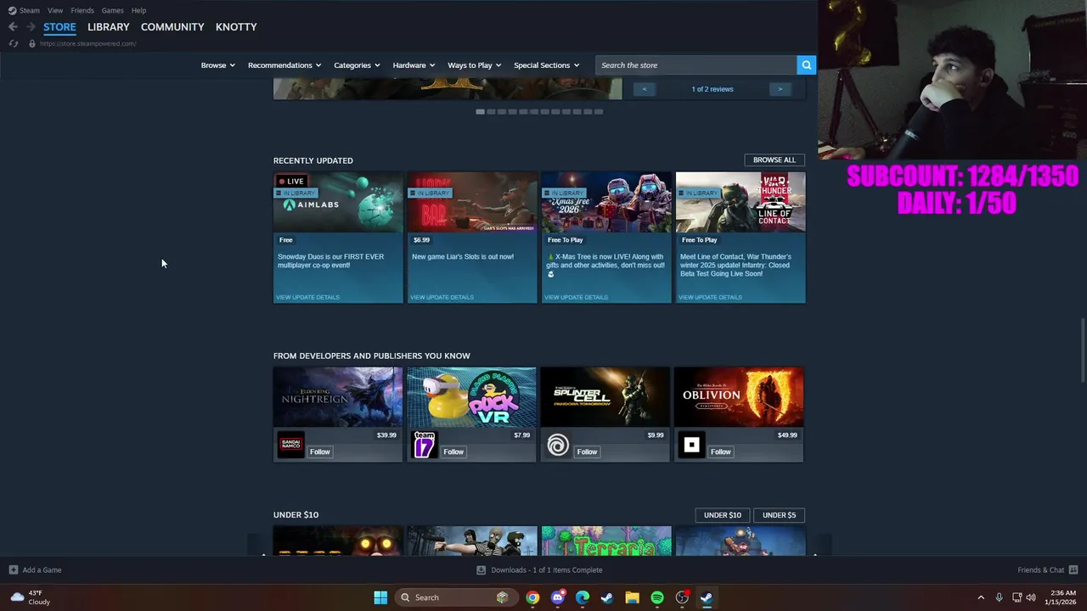1087x611 pixels.
Task: Follow Ubisoft publisher
Action: pyautogui.click(x=587, y=451)
